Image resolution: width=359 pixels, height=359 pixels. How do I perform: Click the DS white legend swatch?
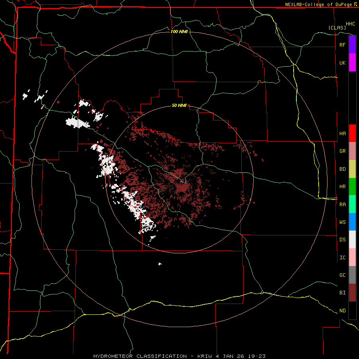[x=352, y=239]
